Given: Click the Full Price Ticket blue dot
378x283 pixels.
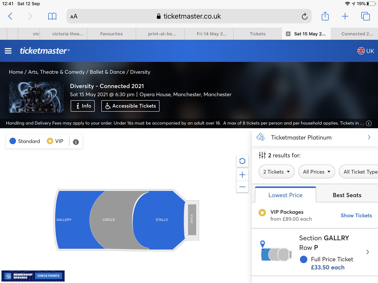Looking at the screenshot, I should (304, 259).
